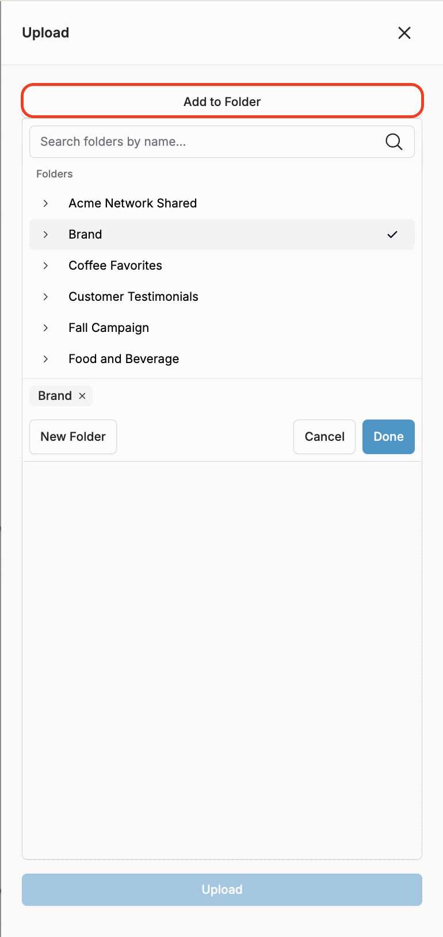Select the Food and Beverage folder
Viewport: 443px width, 937px height.
point(124,359)
